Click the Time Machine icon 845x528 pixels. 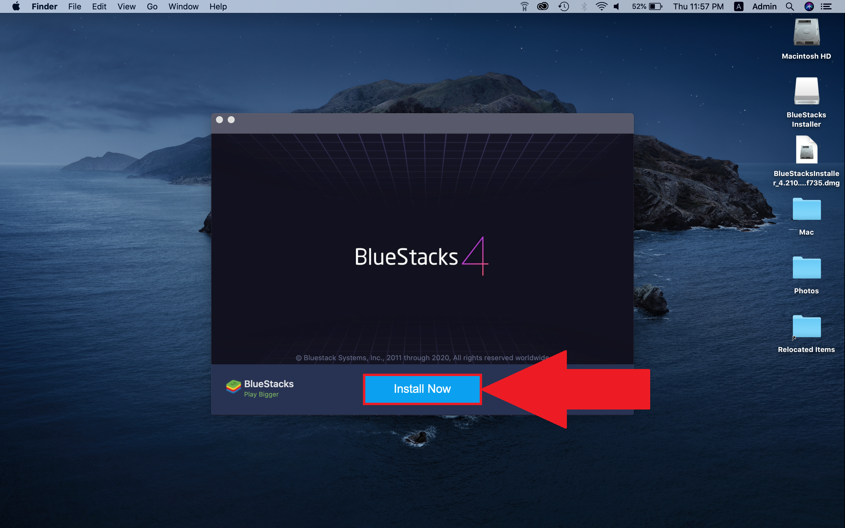tap(562, 7)
